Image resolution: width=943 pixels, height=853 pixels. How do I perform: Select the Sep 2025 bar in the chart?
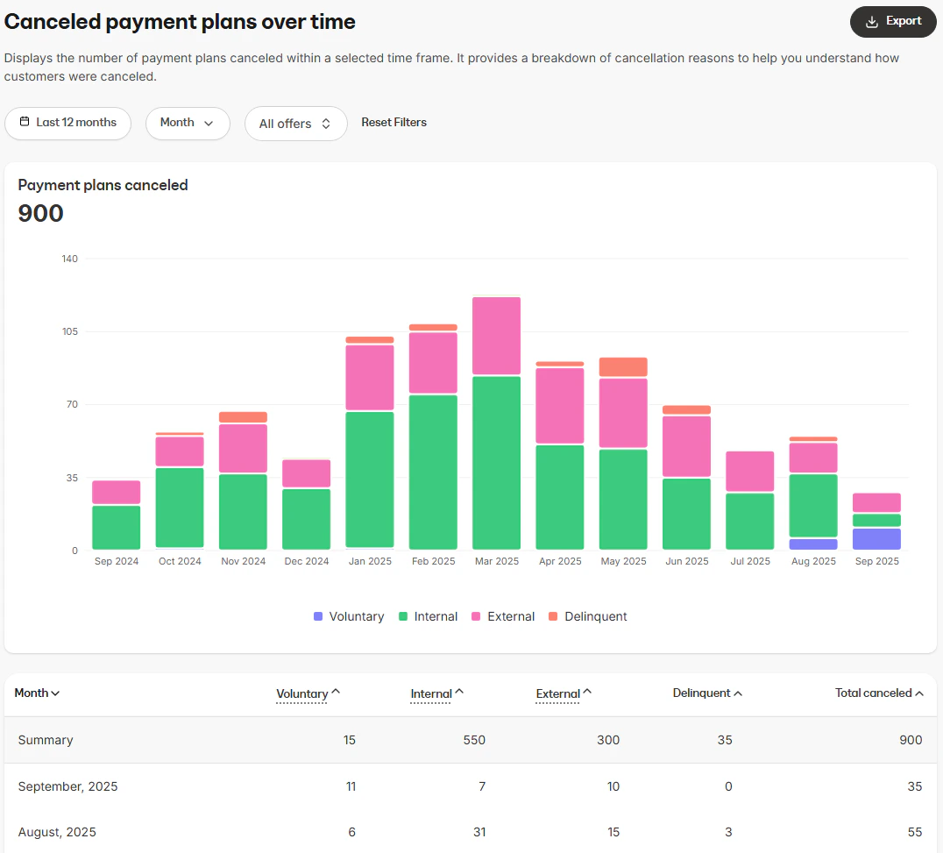tap(876, 522)
